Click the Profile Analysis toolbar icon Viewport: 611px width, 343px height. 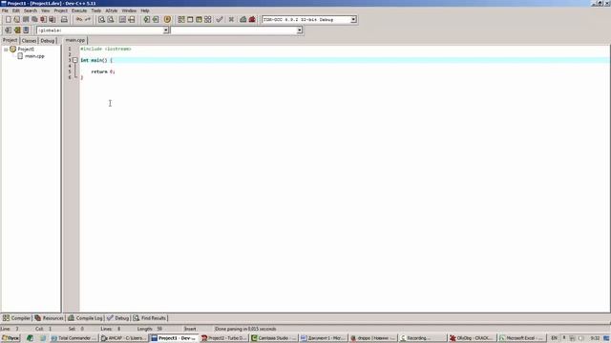243,19
